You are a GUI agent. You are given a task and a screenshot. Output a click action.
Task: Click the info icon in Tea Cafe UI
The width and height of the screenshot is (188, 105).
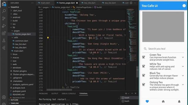(x=184, y=6)
